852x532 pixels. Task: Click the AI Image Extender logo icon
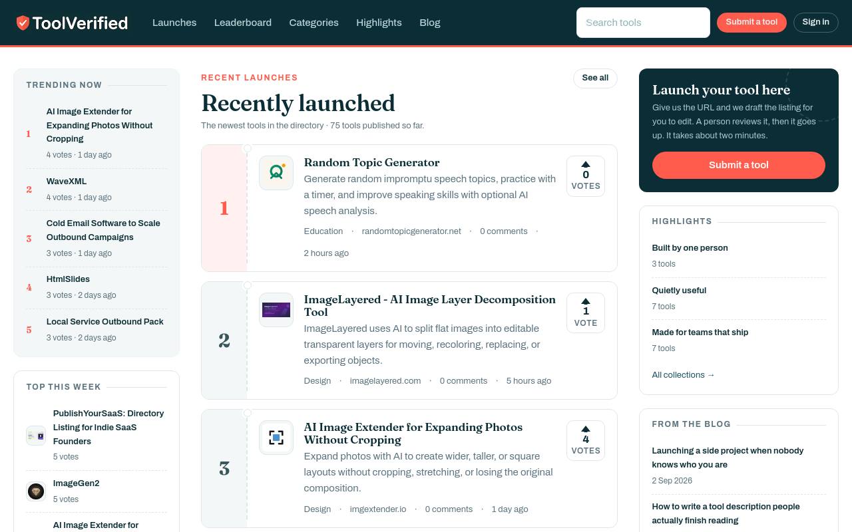pyautogui.click(x=276, y=438)
